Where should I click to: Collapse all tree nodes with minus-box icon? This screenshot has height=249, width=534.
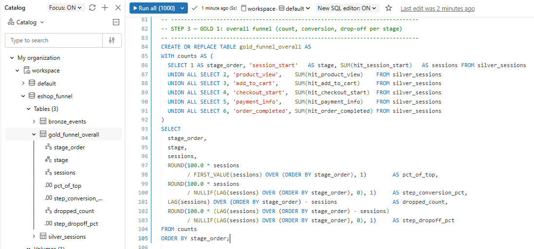116,22
